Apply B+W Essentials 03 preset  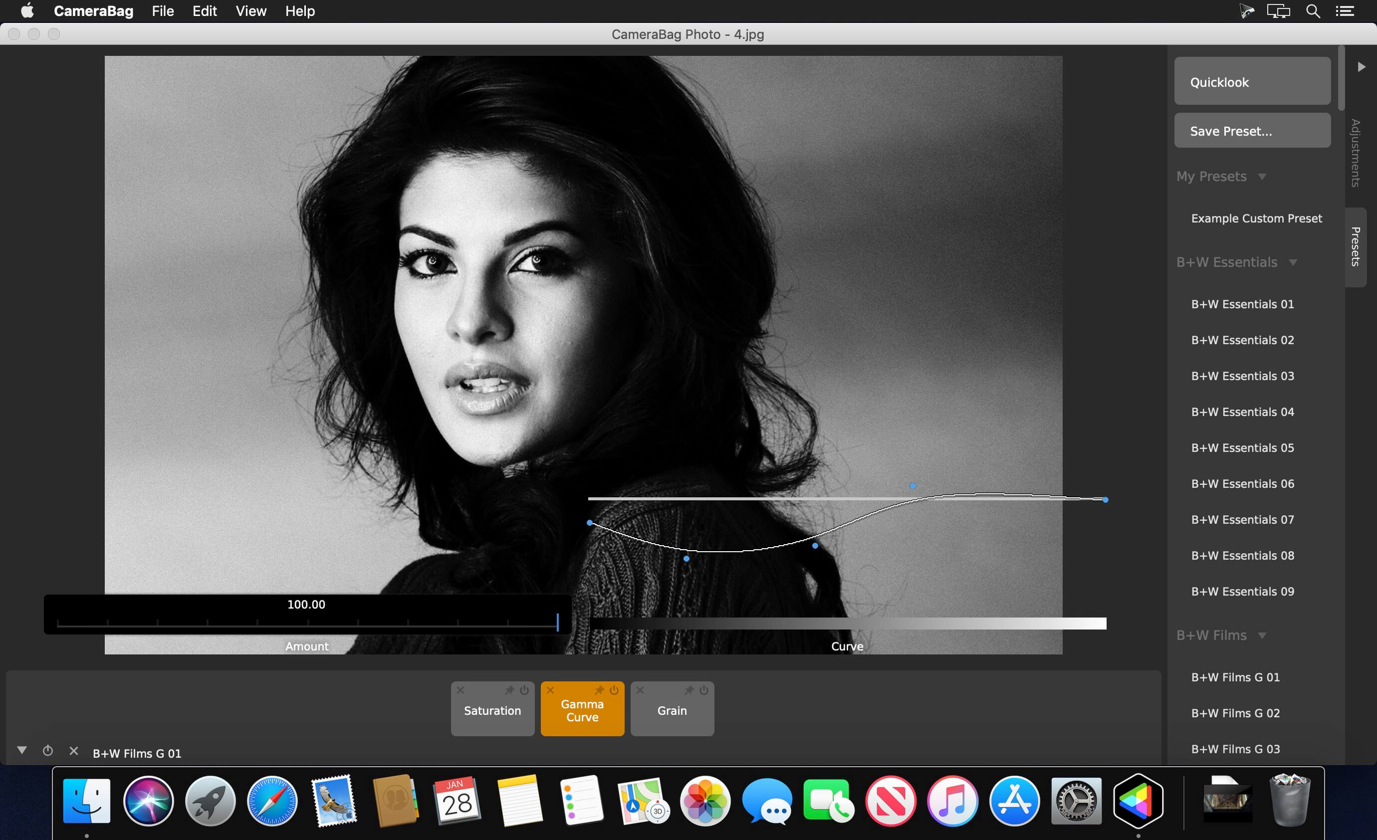click(x=1242, y=376)
